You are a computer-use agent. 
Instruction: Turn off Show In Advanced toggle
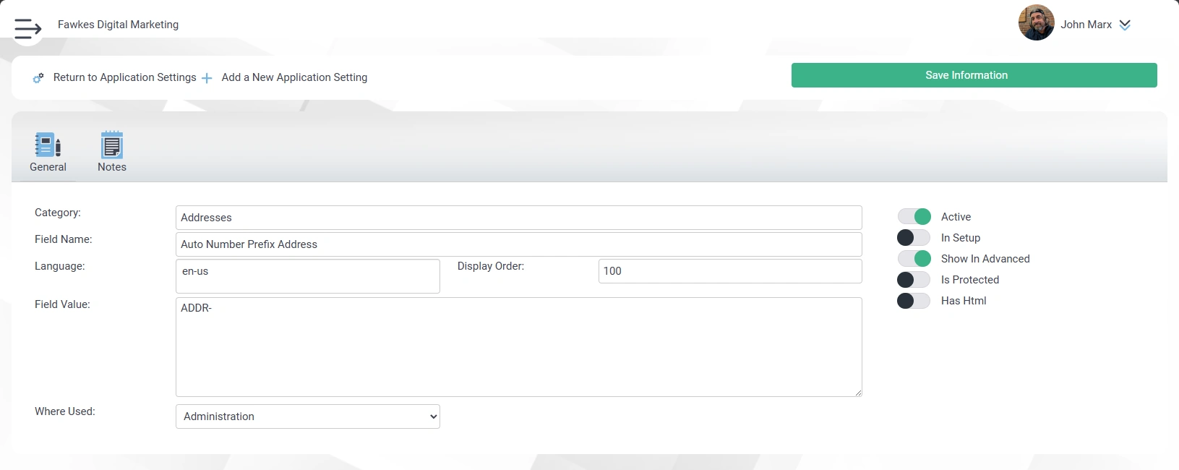pos(914,259)
